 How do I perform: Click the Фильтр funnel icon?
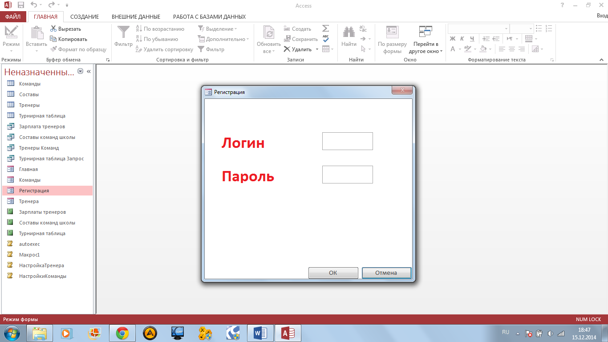tap(123, 33)
